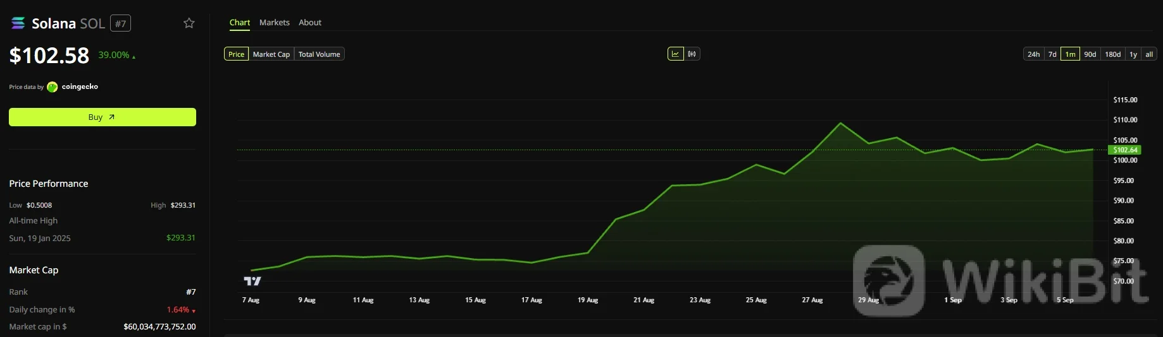
Task: Click the green Buy button
Action: (x=103, y=117)
